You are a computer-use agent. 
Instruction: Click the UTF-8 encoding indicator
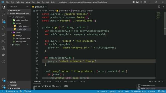point(121,91)
